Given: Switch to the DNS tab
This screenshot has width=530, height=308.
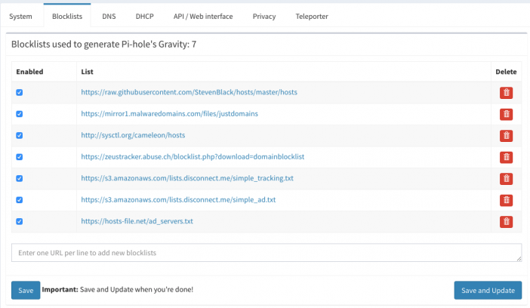Looking at the screenshot, I should click(x=109, y=16).
